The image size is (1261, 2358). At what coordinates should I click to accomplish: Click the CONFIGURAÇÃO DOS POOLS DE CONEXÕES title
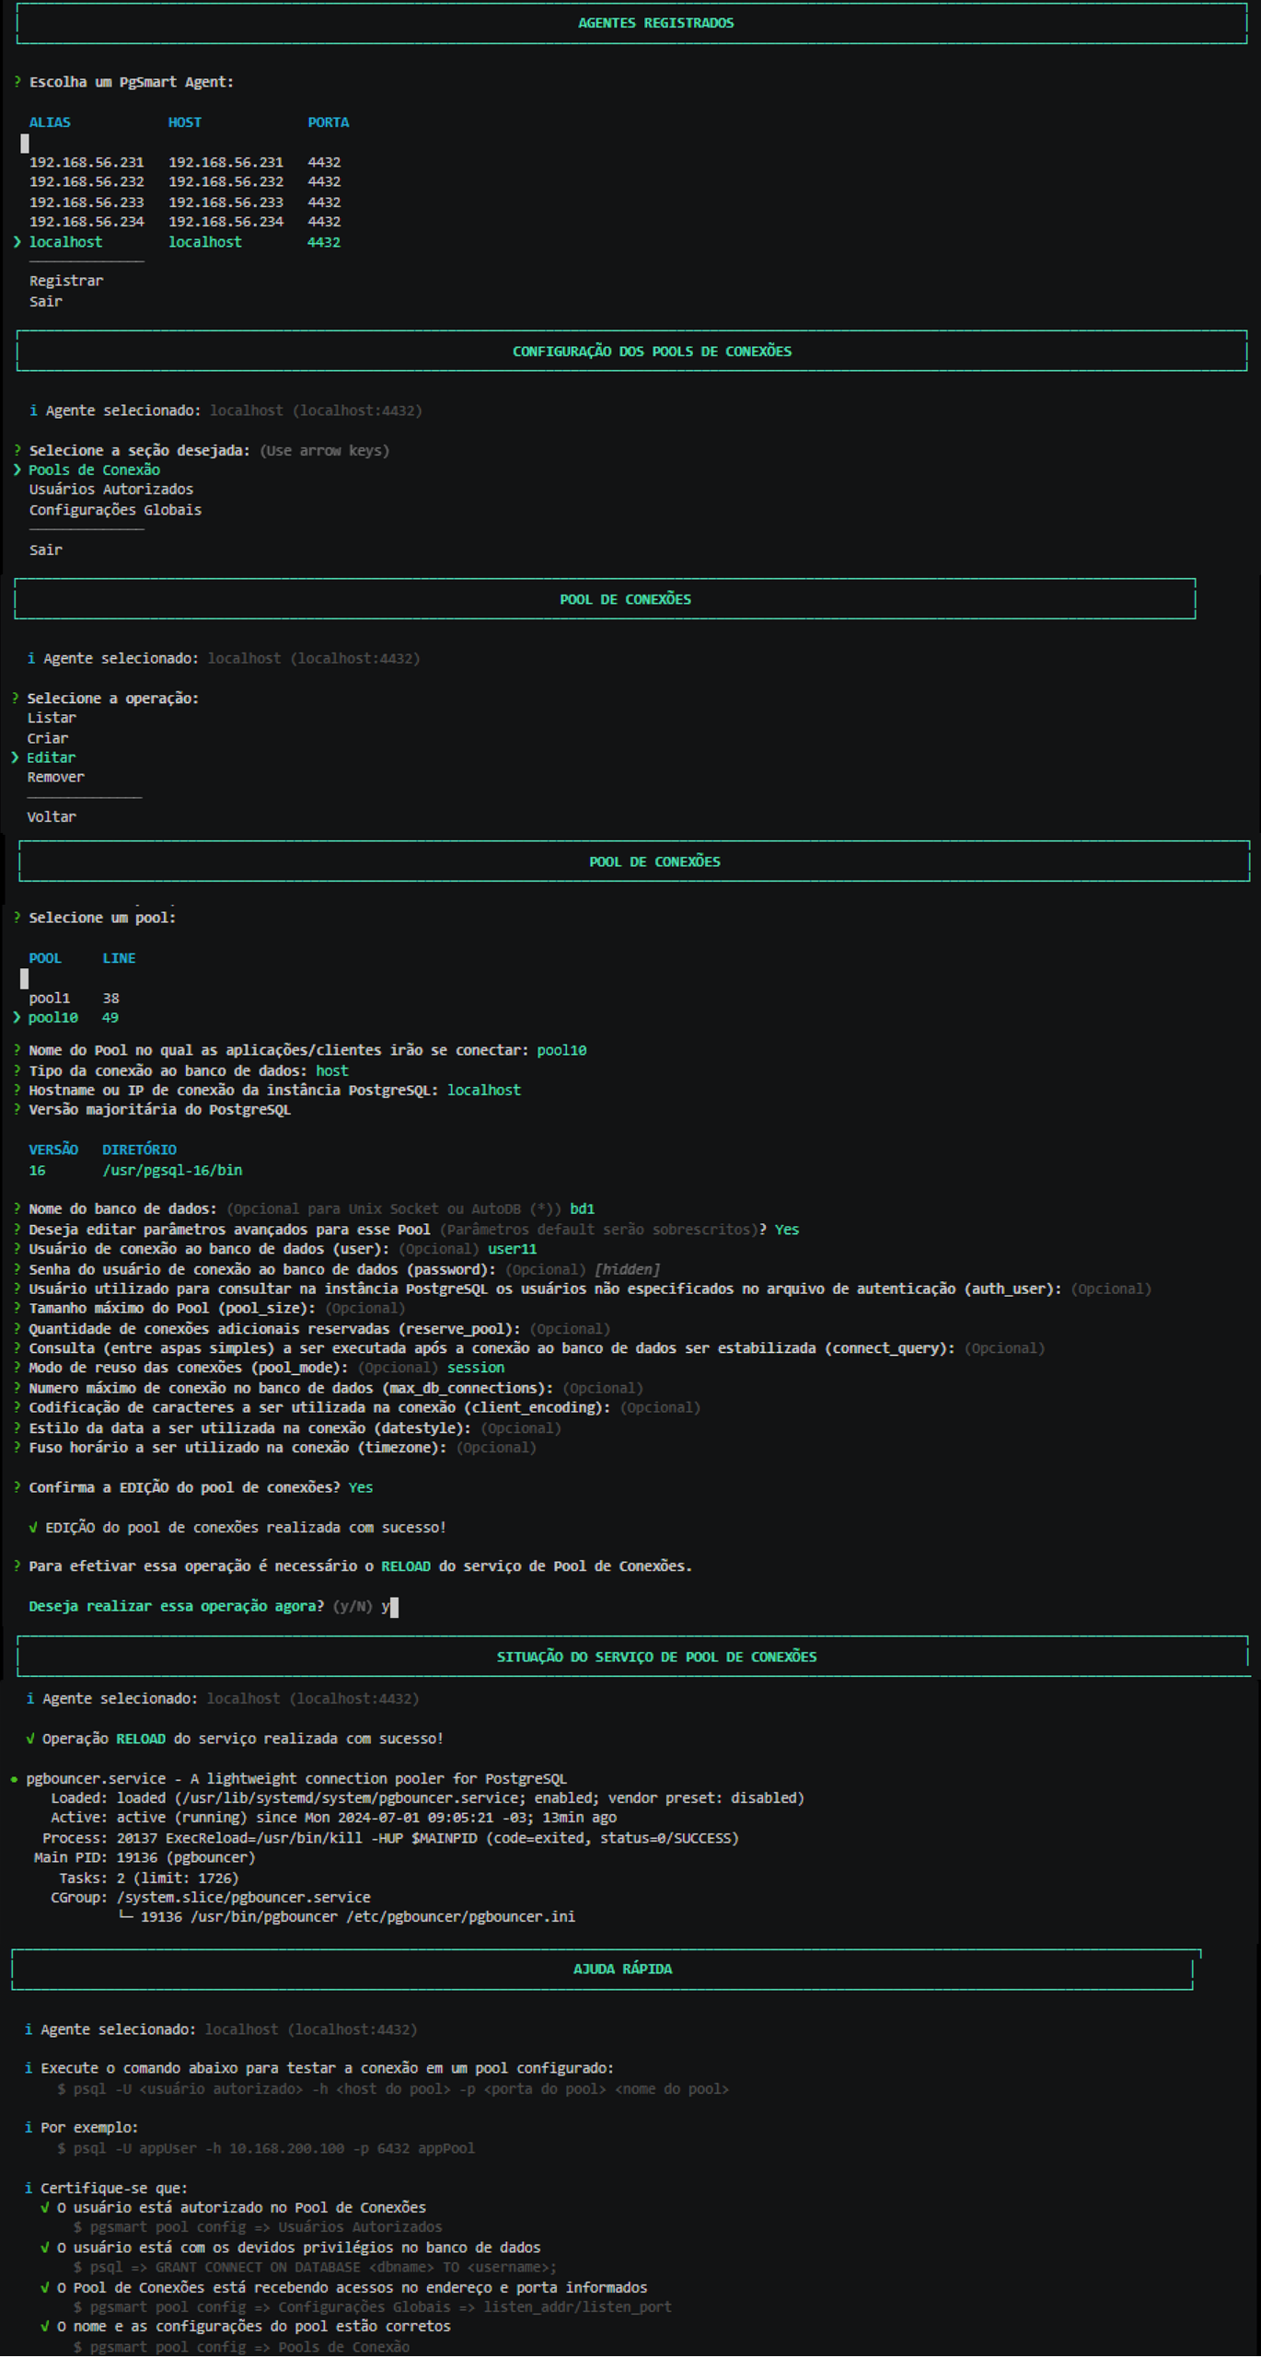[x=652, y=352]
